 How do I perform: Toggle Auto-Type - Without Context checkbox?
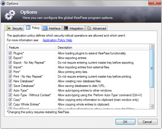click(x=10, y=95)
